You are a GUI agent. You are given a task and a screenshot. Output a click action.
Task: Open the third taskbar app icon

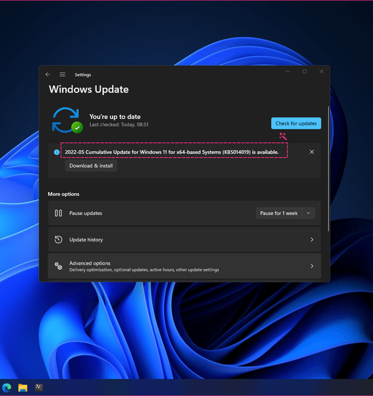tap(39, 387)
